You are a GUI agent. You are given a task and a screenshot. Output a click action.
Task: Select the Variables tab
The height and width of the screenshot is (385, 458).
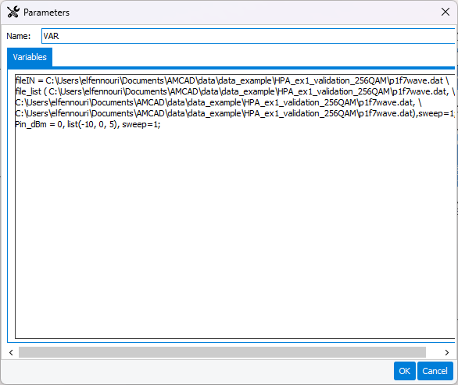pos(30,57)
